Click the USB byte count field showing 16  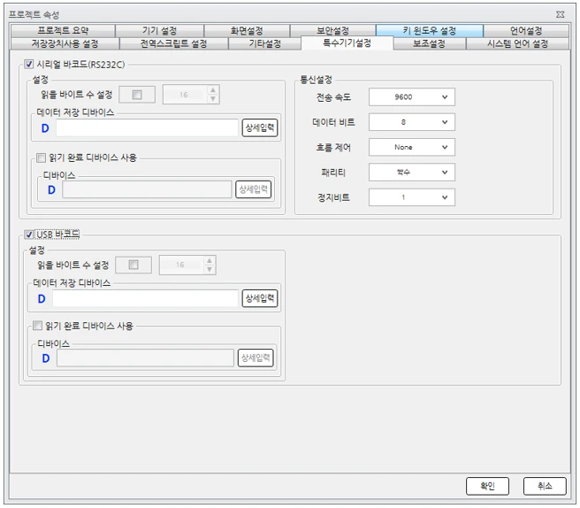point(181,265)
